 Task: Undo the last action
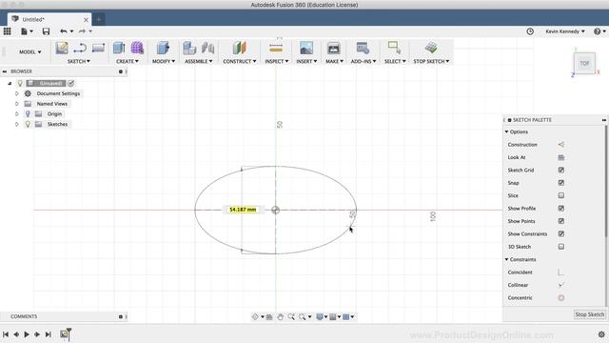[64, 31]
